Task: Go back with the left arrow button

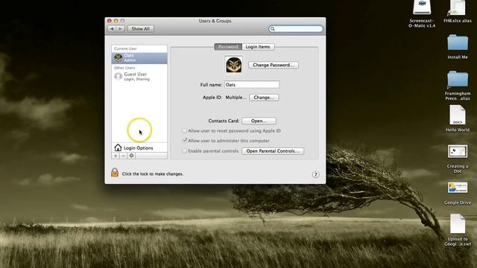Action: [113, 28]
